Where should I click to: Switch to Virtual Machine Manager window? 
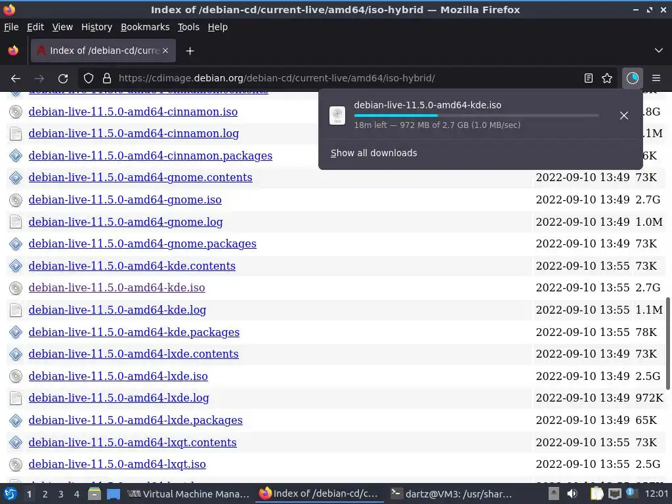tap(188, 494)
